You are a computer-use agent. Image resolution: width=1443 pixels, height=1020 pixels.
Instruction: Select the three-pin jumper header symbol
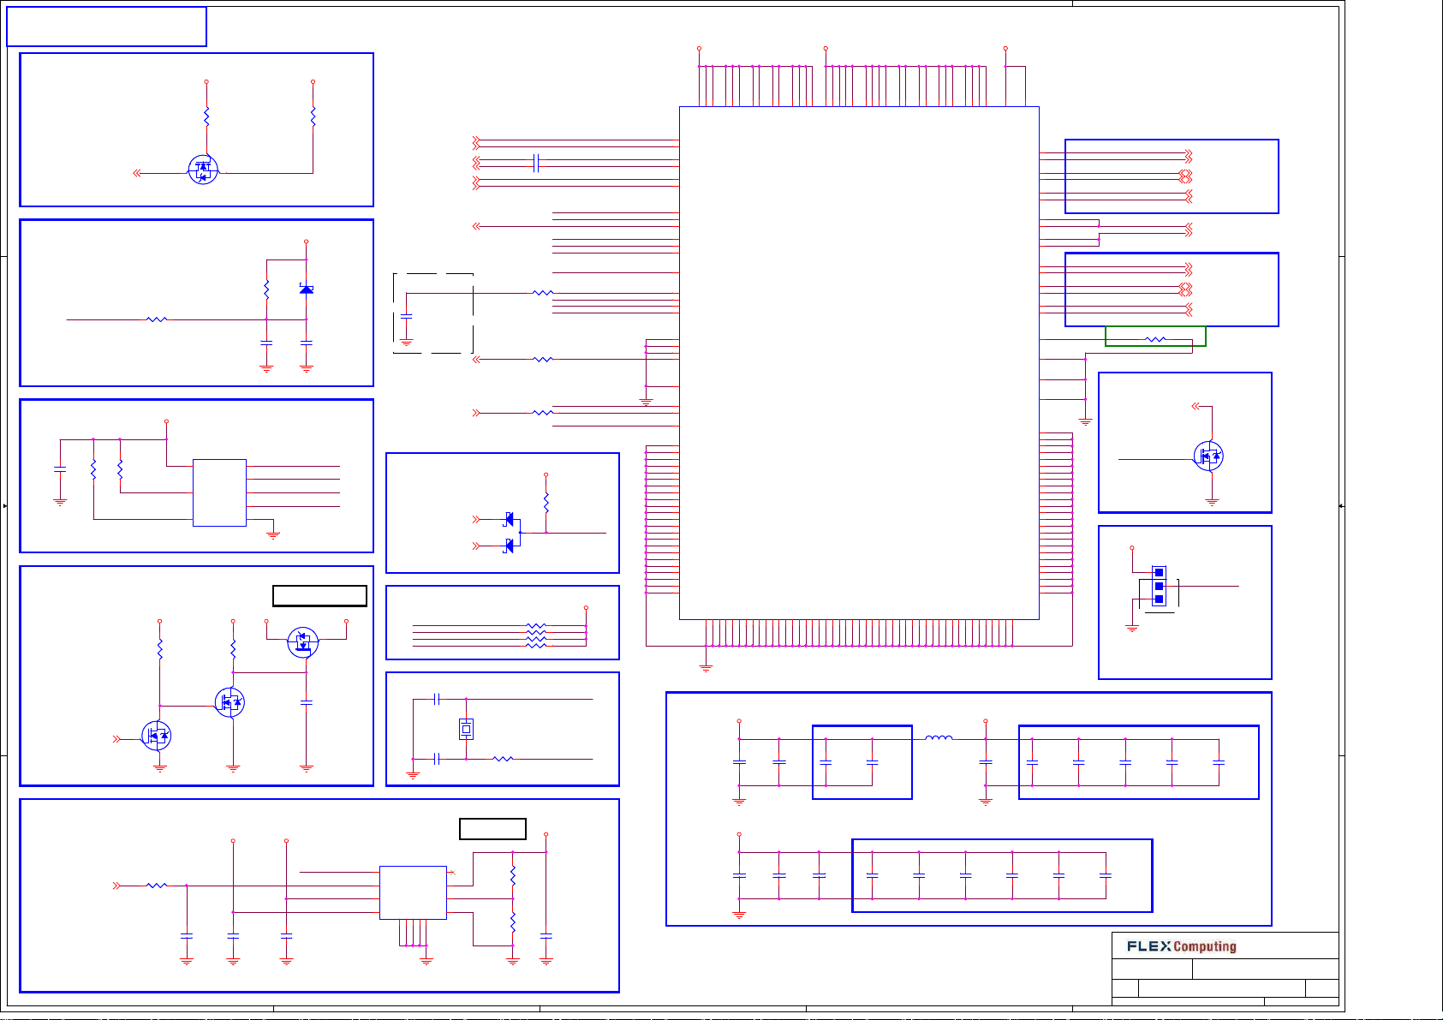pos(1159,586)
